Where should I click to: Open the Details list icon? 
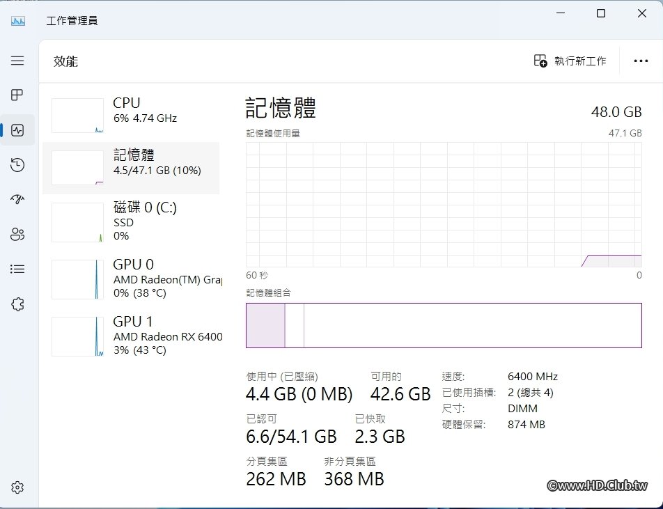pyautogui.click(x=17, y=269)
